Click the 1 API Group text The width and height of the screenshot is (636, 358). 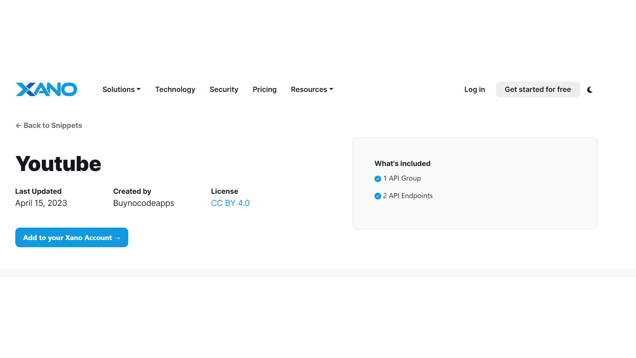[x=402, y=178]
